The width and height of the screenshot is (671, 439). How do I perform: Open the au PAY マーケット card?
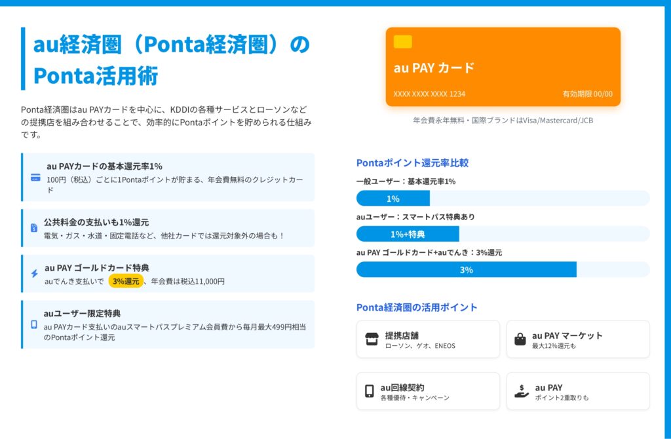tap(578, 339)
